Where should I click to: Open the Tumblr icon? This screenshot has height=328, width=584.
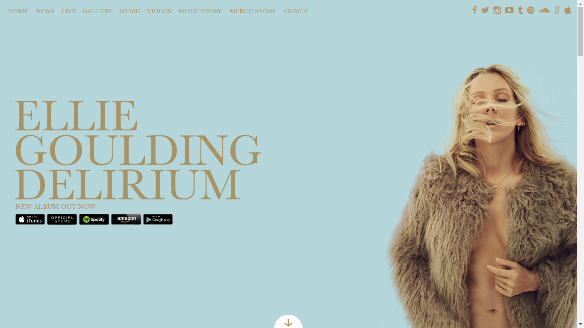(520, 10)
